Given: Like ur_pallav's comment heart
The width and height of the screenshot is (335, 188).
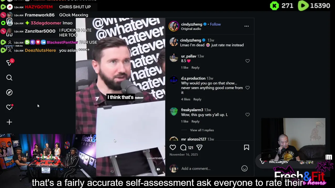Looking at the screenshot, I should click(248, 61).
